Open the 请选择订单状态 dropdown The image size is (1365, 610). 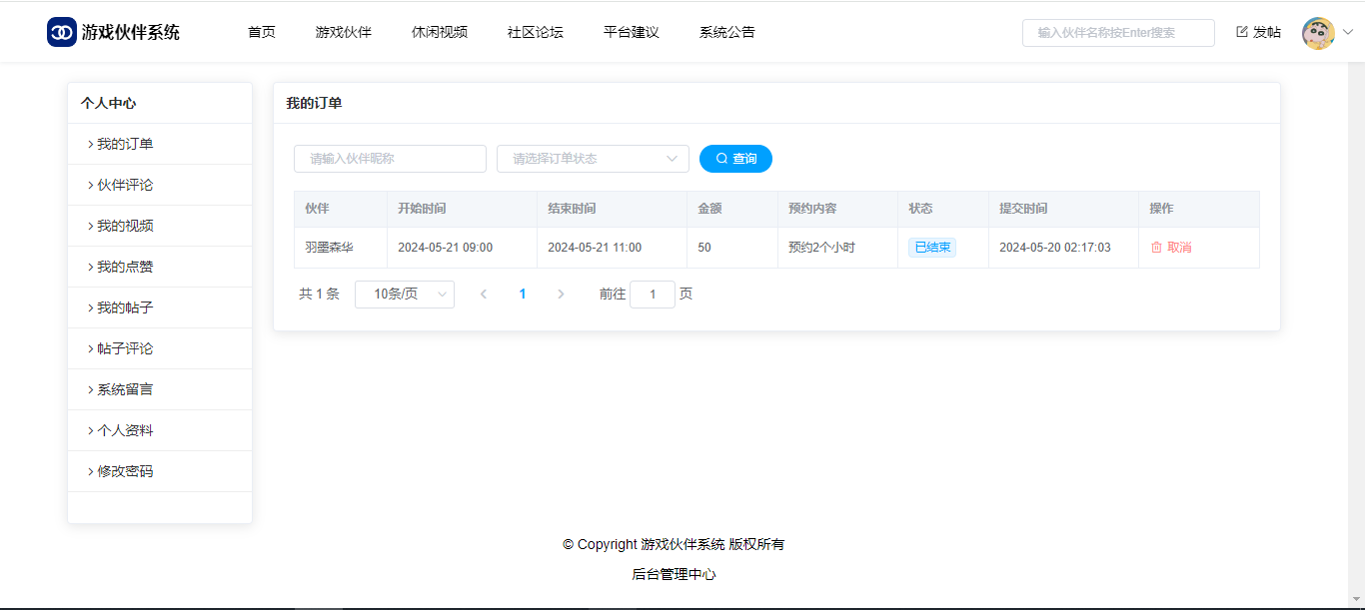[x=593, y=159]
